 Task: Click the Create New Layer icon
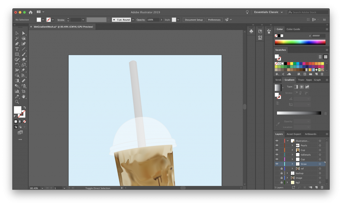(316, 187)
